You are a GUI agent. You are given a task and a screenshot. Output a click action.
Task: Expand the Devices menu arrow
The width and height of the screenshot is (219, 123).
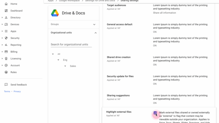[2, 24]
